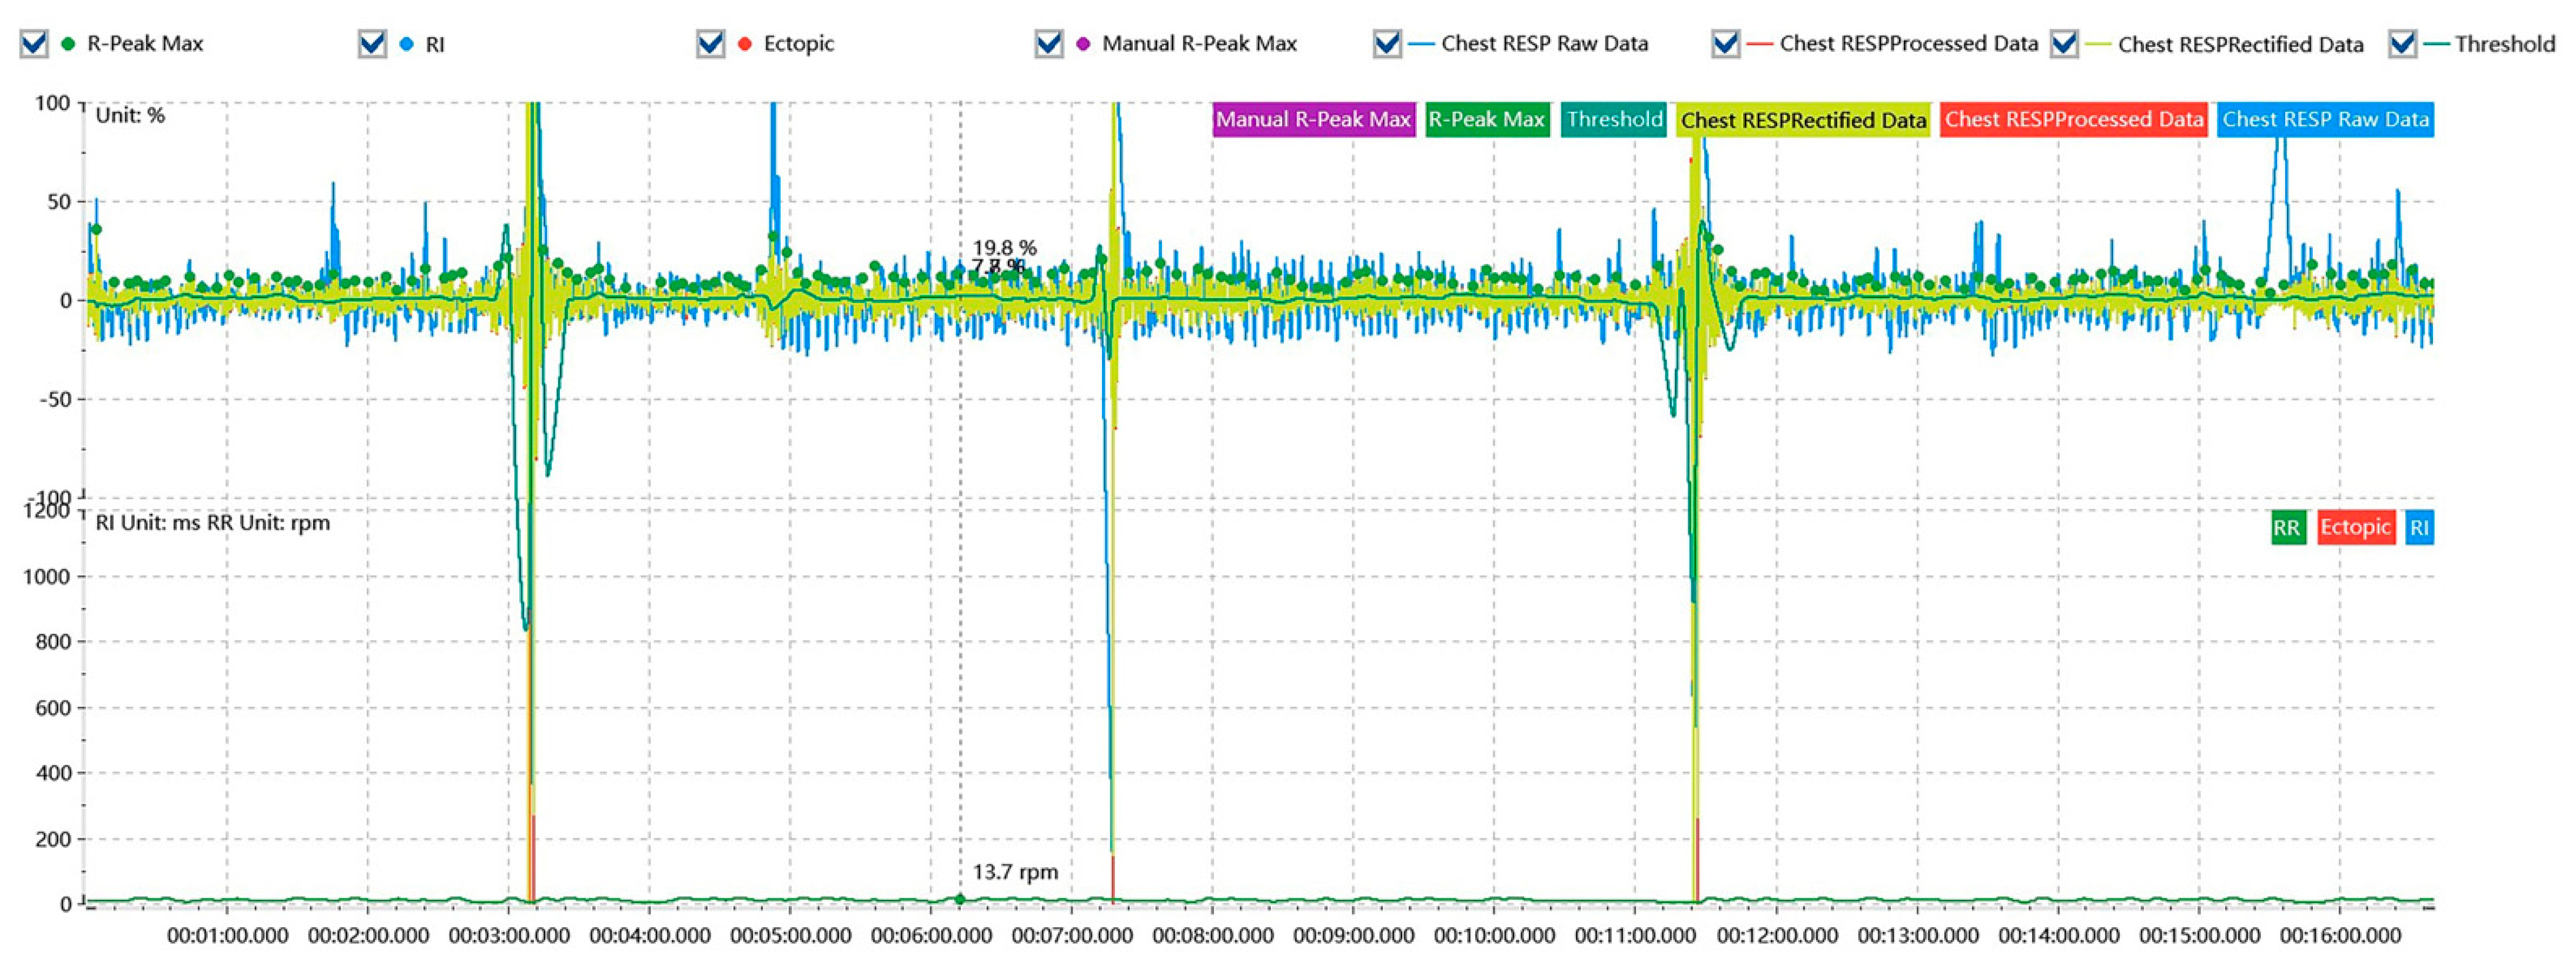Select the teal Threshold legend tag
Viewport: 2576px width, 969px height.
point(1613,120)
